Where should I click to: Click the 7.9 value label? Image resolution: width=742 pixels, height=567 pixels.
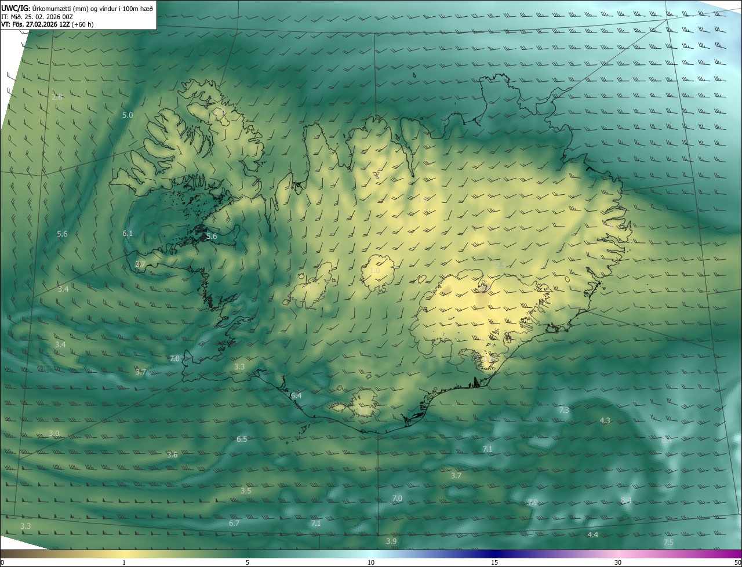click(x=532, y=502)
